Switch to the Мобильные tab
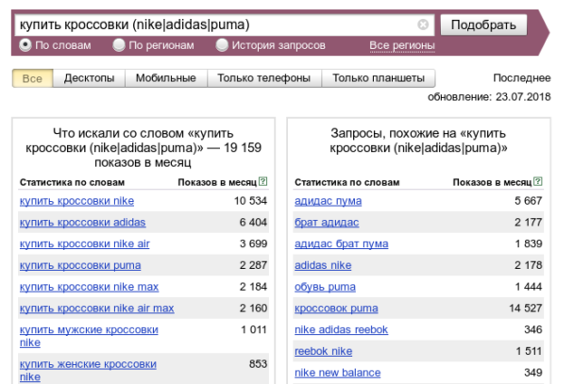This screenshot has width=574, height=384. point(166,78)
